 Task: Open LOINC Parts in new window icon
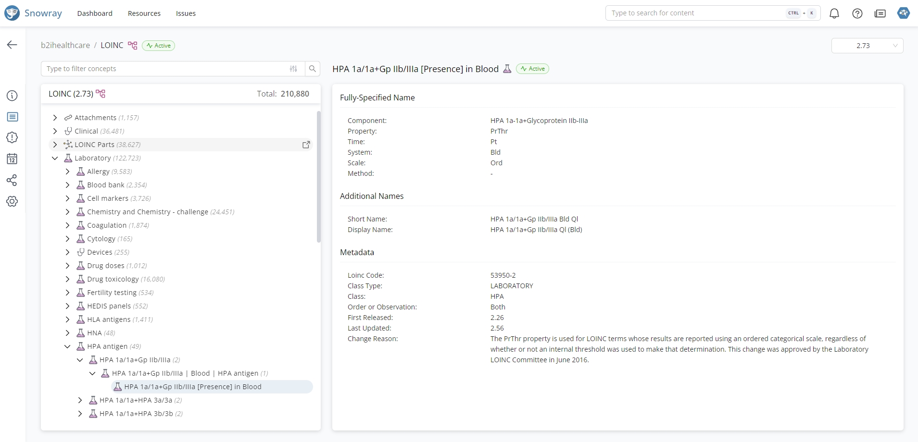306,145
